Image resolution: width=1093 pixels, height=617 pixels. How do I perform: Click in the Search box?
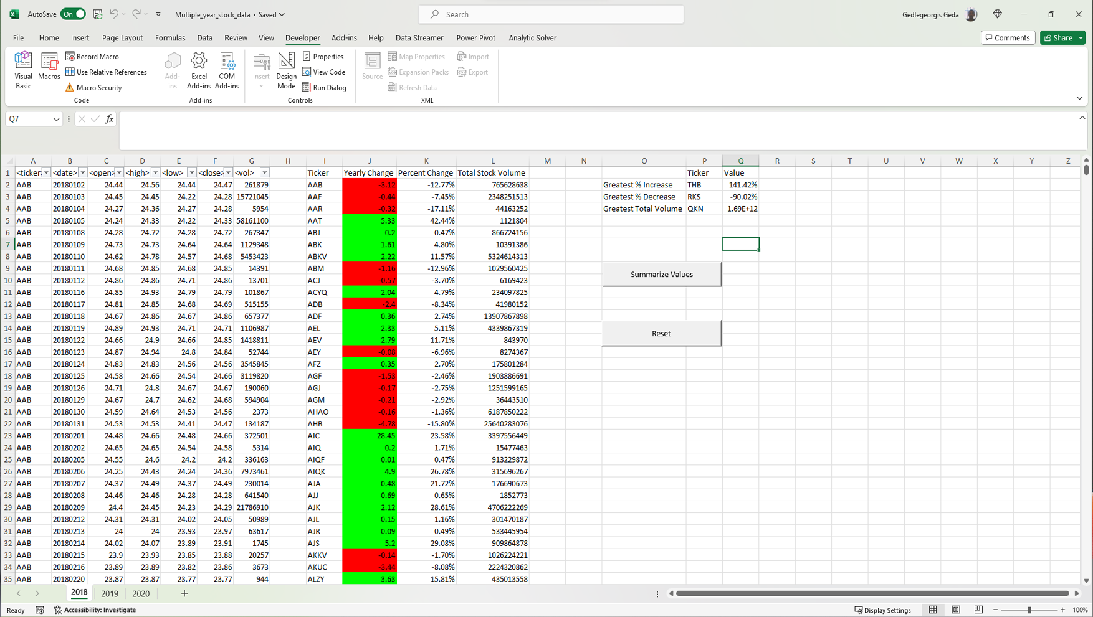[x=551, y=14]
